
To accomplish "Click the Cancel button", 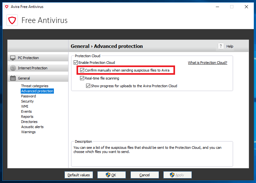I will 145,175.
